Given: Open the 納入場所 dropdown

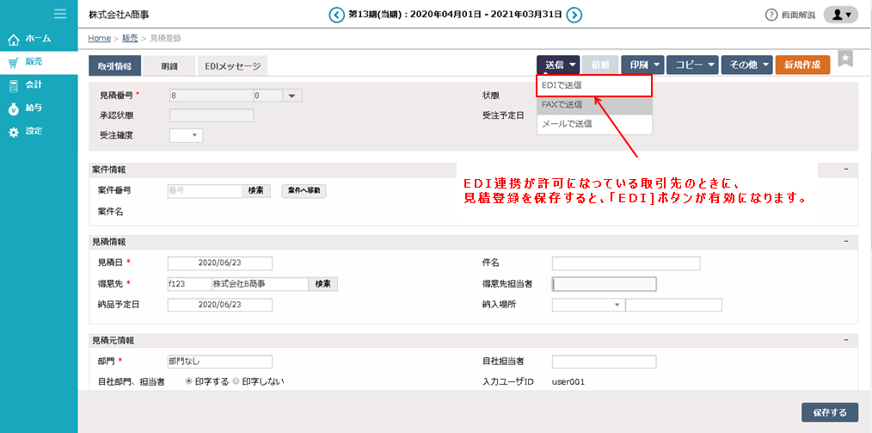Looking at the screenshot, I should coord(587,305).
